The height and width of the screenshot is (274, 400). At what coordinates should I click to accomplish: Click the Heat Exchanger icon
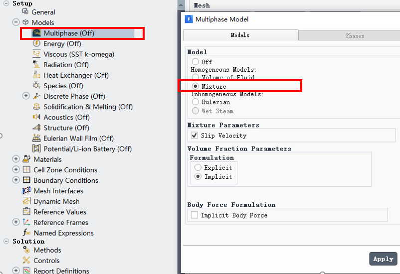[36, 75]
